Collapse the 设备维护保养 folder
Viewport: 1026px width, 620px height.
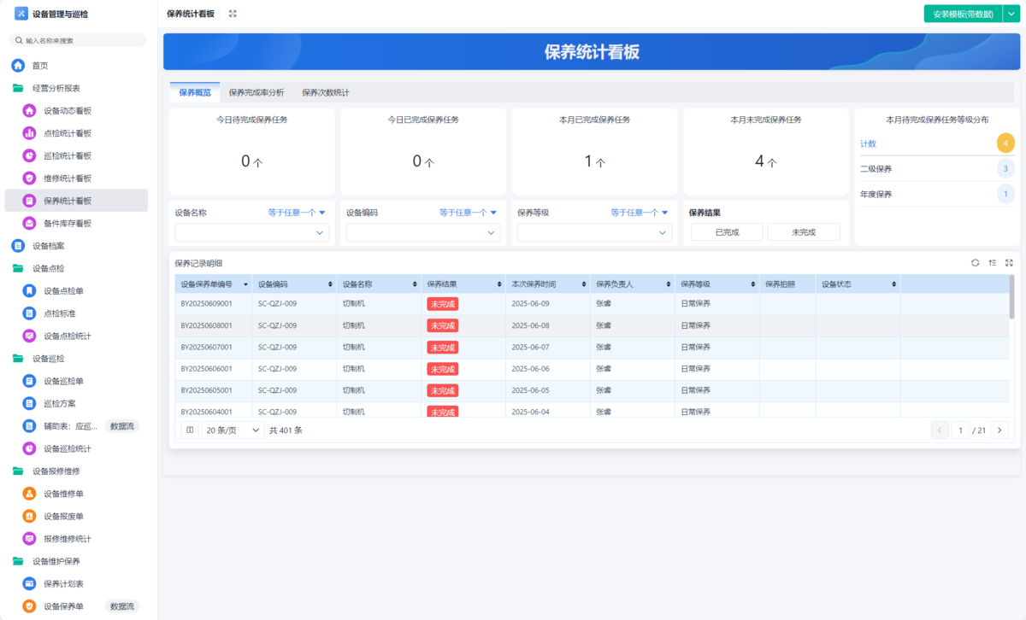point(18,561)
